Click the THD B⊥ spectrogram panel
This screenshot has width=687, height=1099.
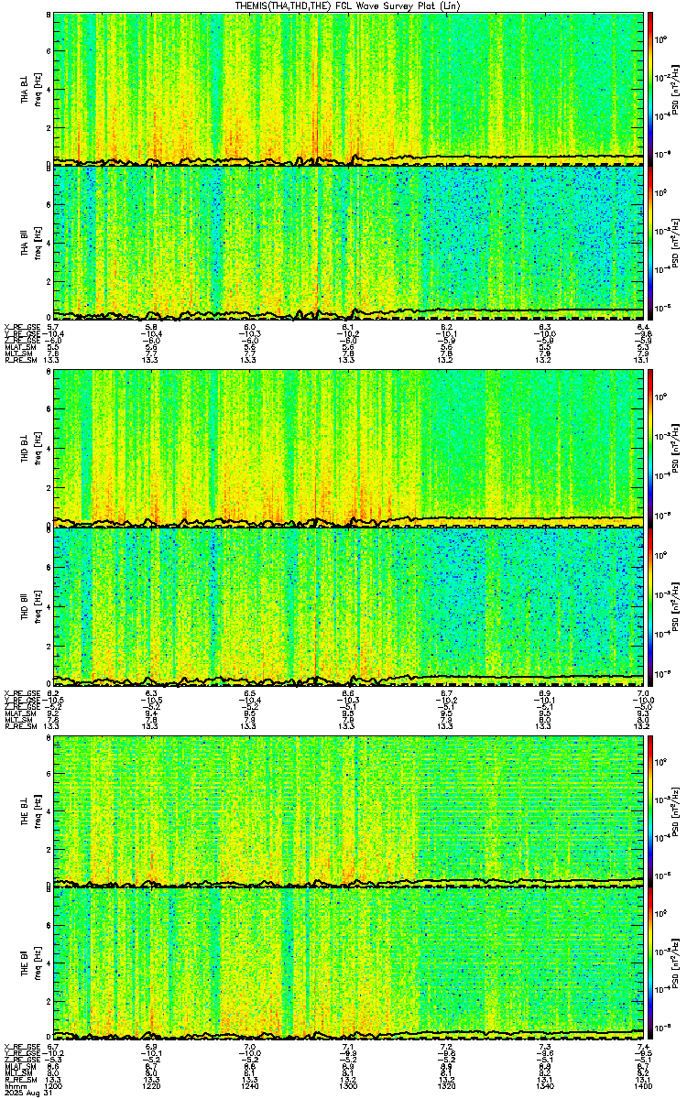point(348,449)
